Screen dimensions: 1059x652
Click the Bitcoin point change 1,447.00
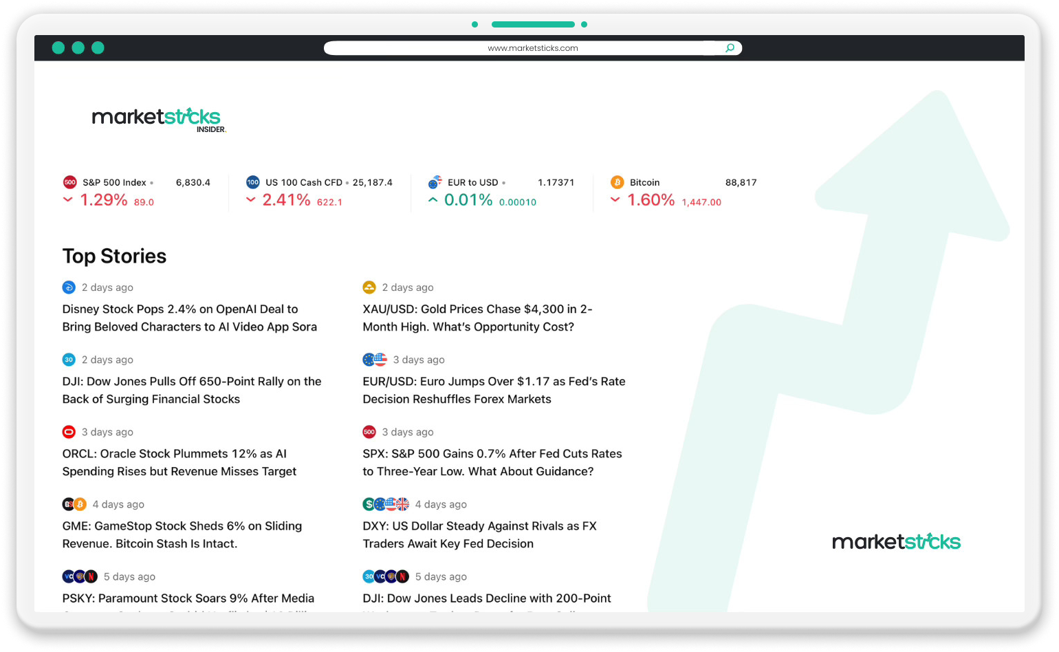[701, 202]
